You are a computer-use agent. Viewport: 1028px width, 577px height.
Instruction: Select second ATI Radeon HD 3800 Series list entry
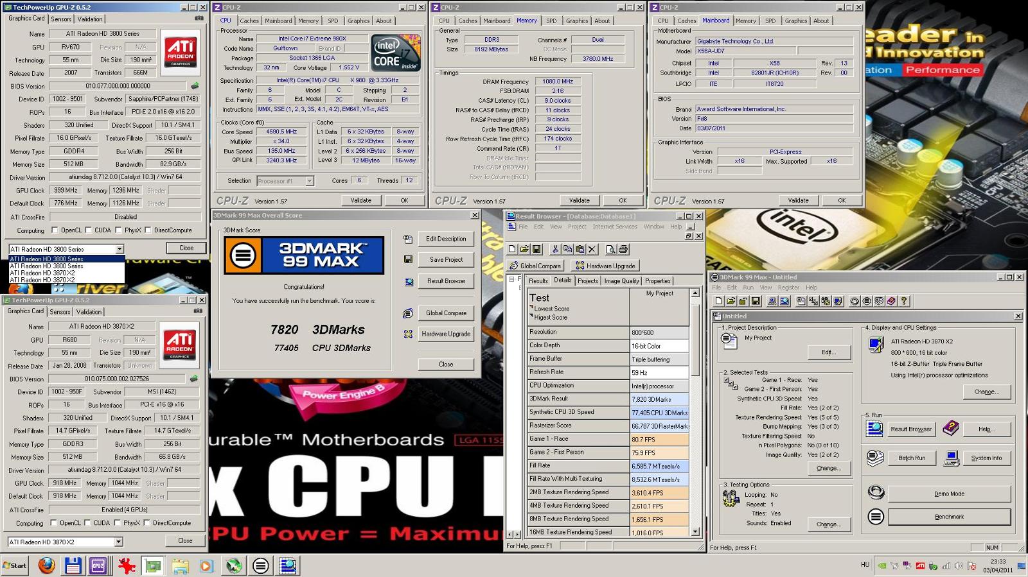67,266
